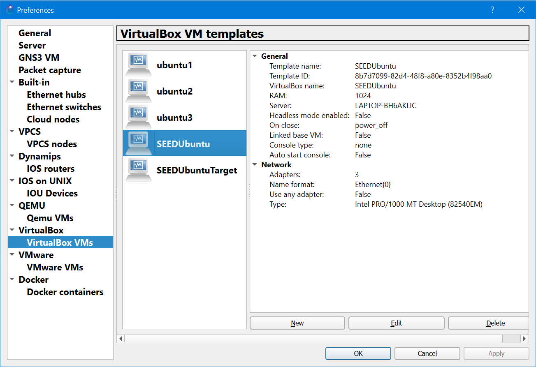Select Qemu VMs in the sidebar
The width and height of the screenshot is (536, 367).
(50, 218)
